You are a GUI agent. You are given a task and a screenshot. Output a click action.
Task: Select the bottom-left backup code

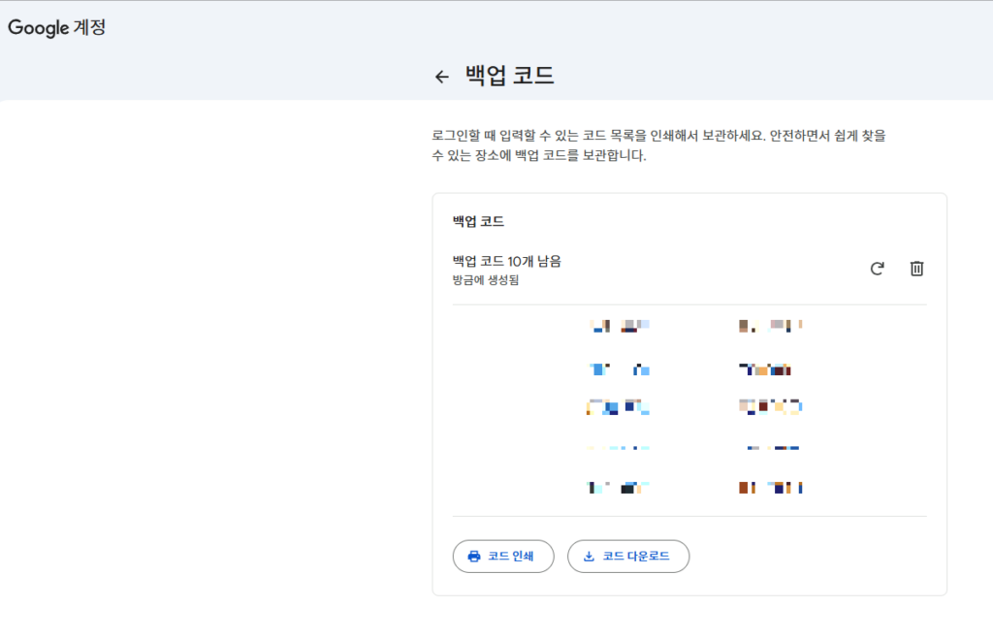[618, 488]
